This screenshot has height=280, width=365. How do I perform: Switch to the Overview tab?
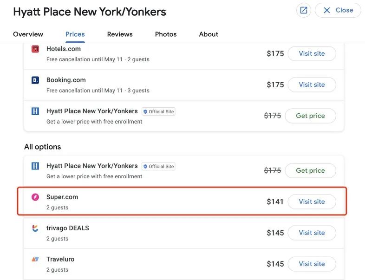click(x=28, y=34)
